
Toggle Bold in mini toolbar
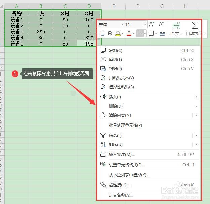(x=110, y=33)
